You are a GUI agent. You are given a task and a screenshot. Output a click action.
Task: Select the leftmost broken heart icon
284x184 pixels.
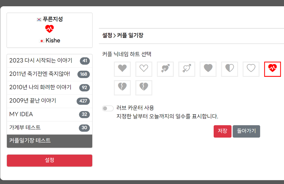[x=122, y=88]
